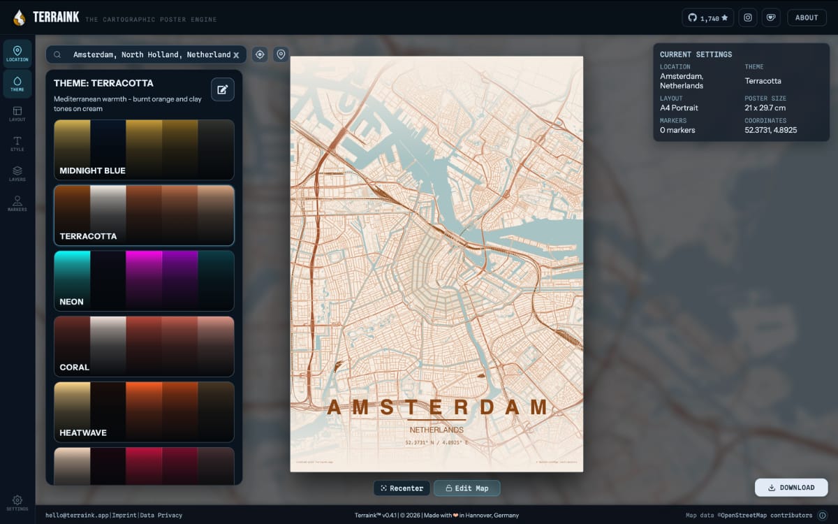This screenshot has width=838, height=524.
Task: Use my current location crosshair icon
Action: [x=260, y=54]
